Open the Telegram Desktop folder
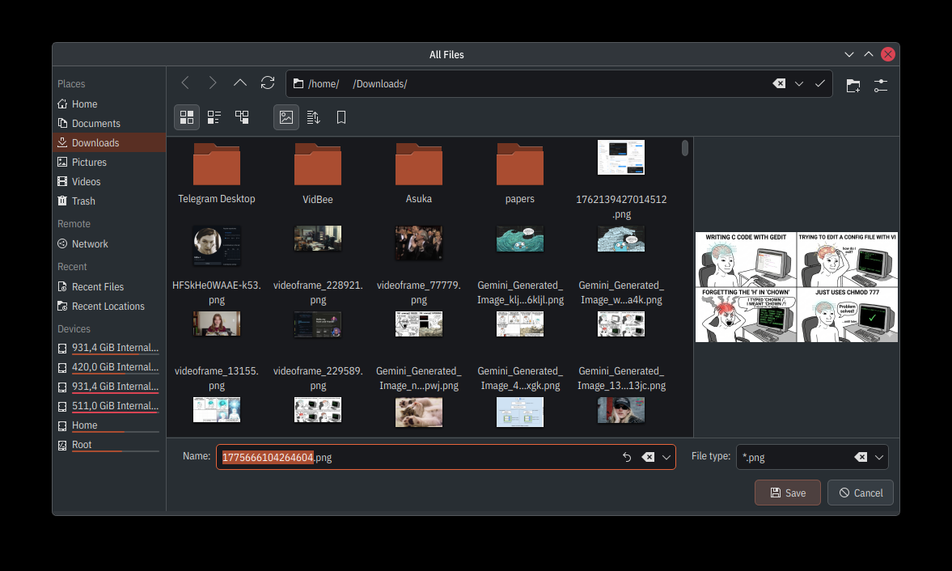 pos(217,173)
